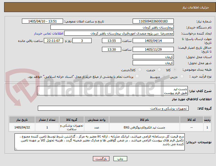This screenshot has height=166, width=216.
Task: Click the requester field محمدرضا دین پژوه
Action: click(119, 33)
